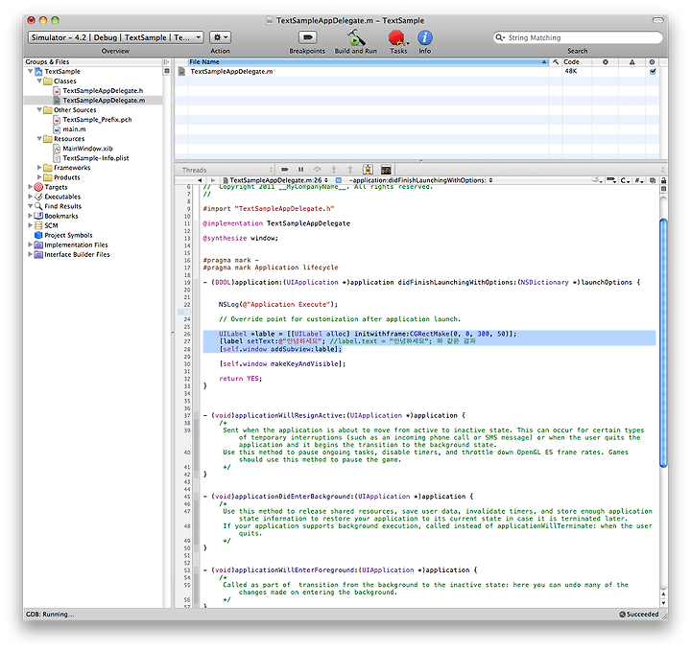Click the GDB: Running status text
The image size is (691, 651).
[x=50, y=615]
